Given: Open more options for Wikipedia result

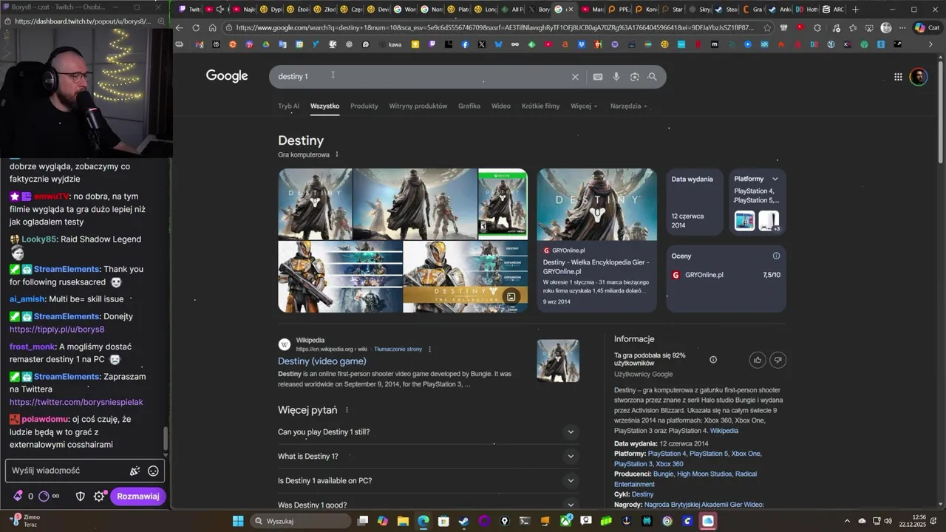Looking at the screenshot, I should pyautogui.click(x=429, y=349).
